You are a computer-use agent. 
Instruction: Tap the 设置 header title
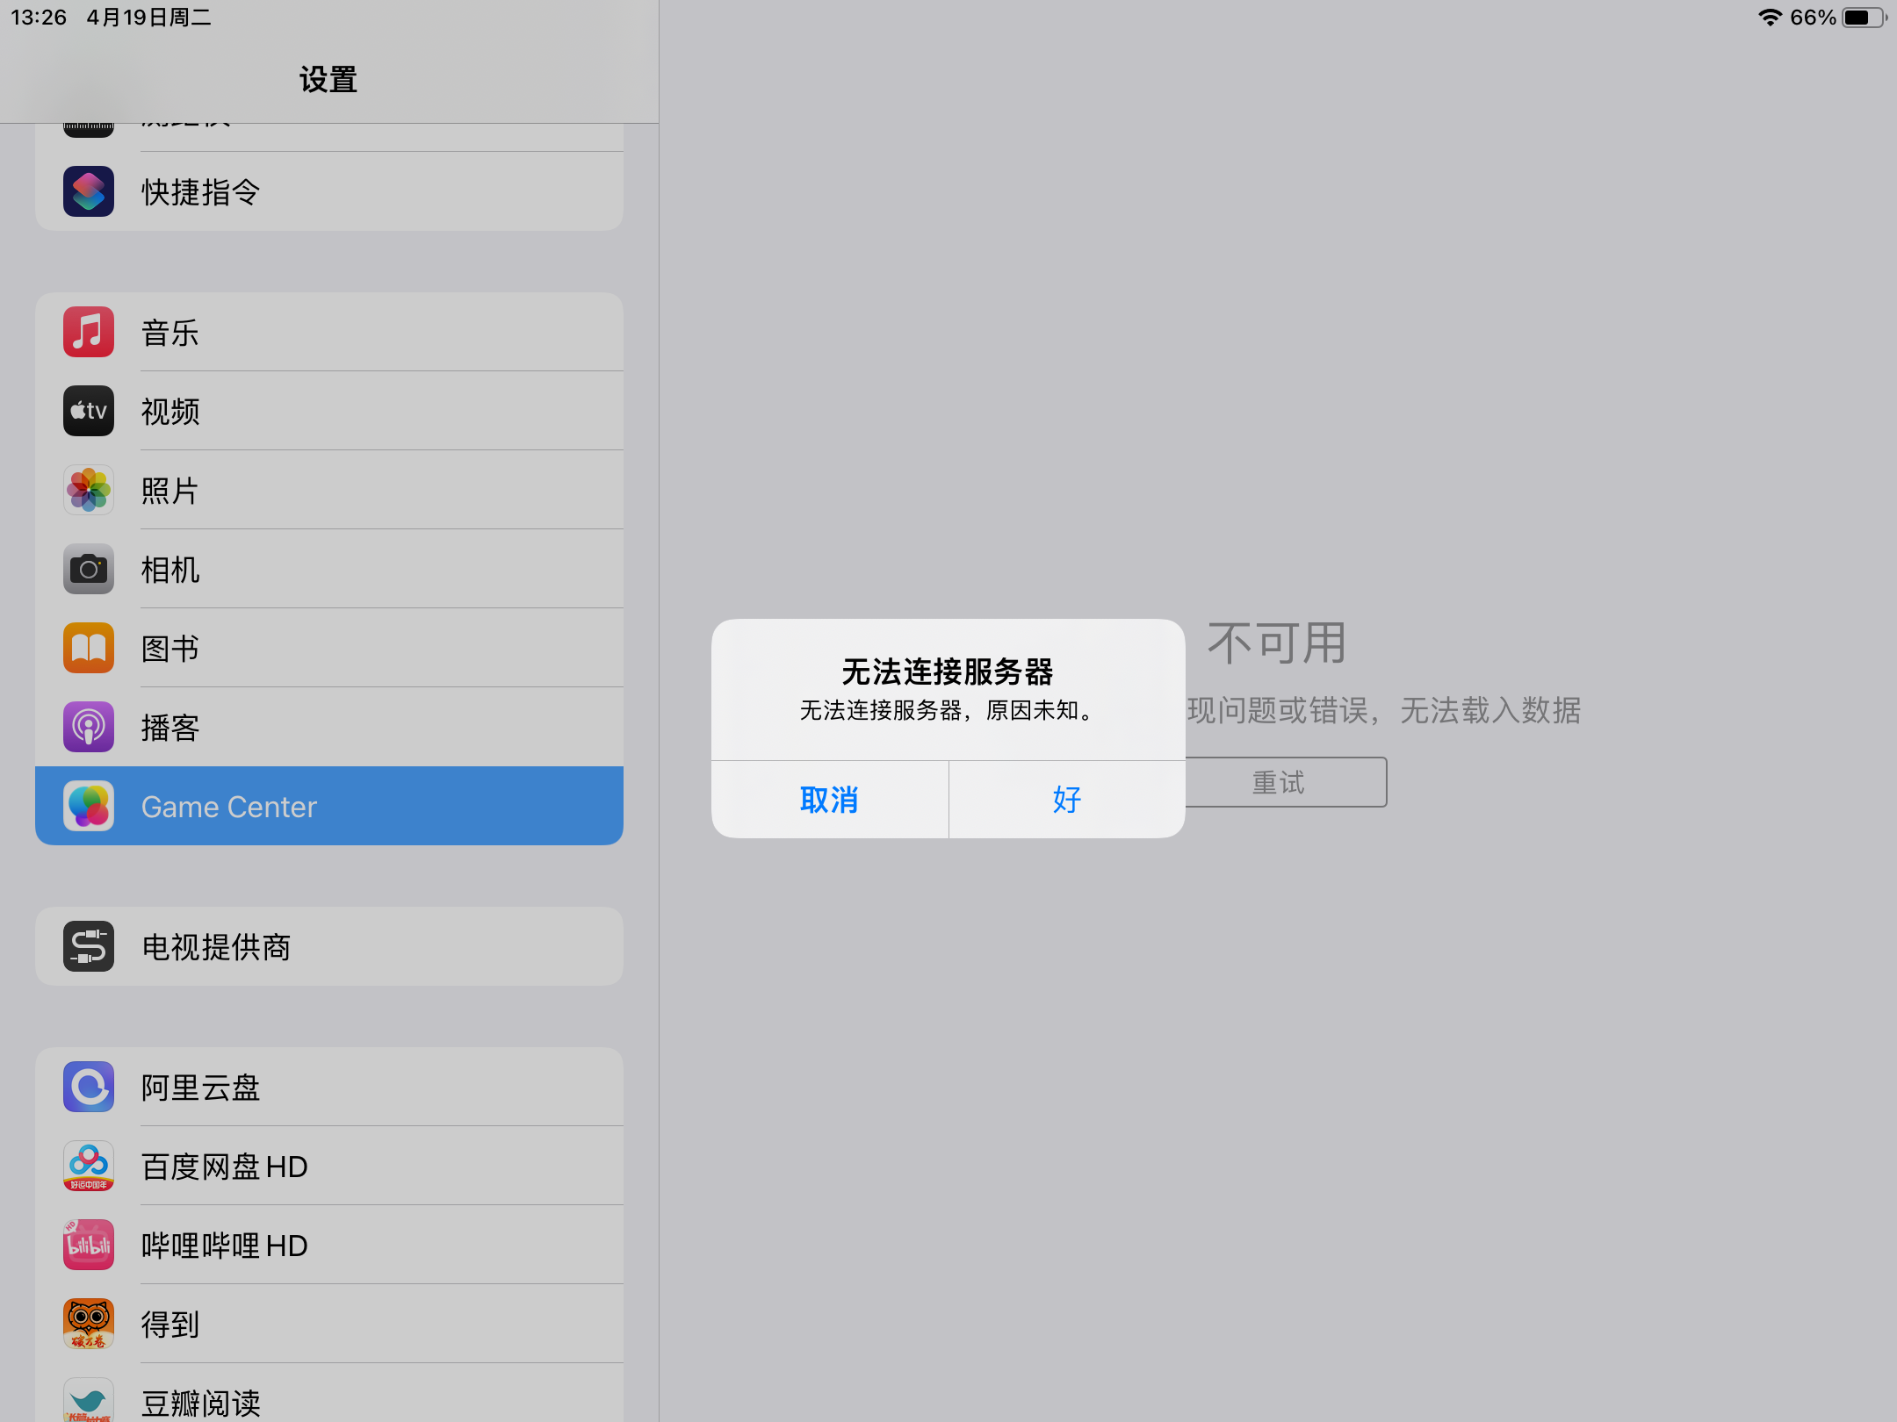pyautogui.click(x=328, y=80)
